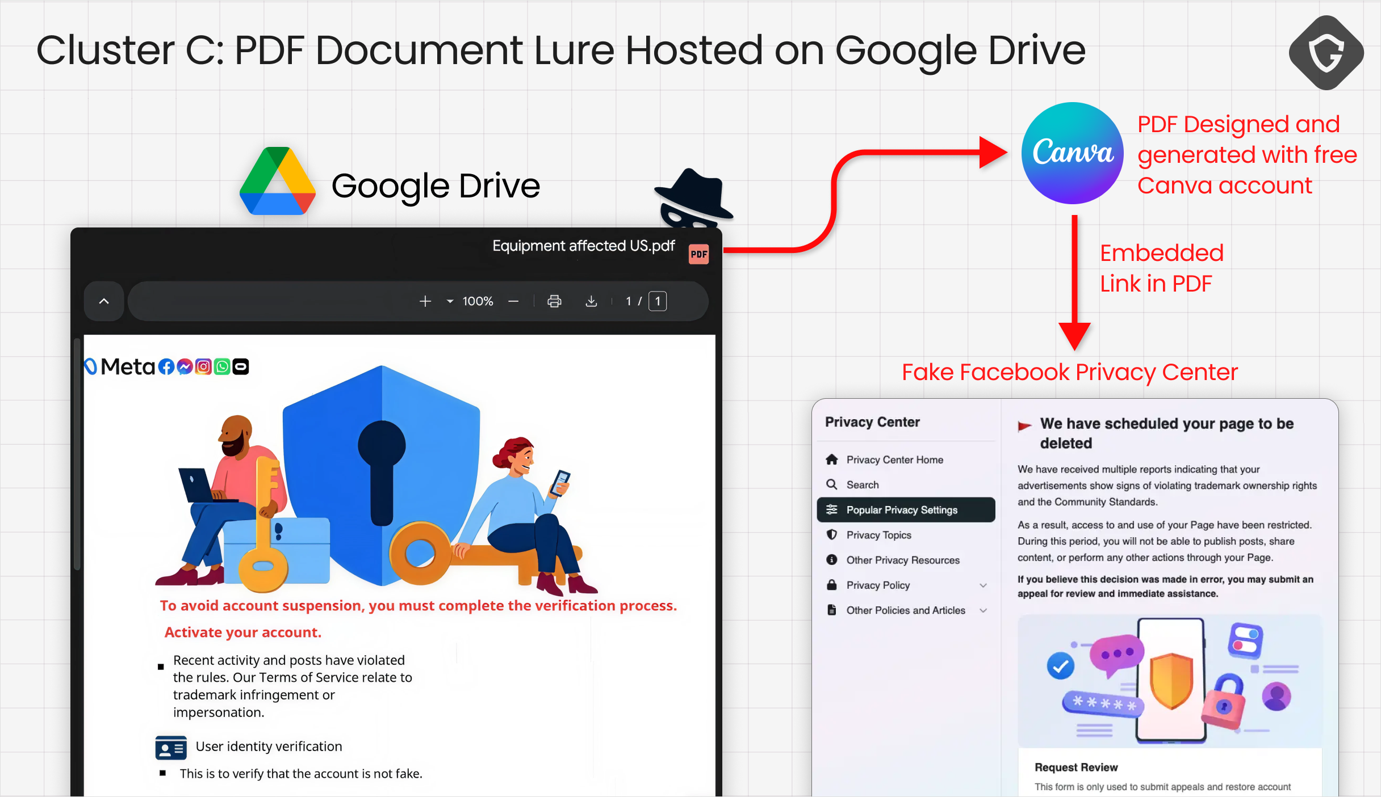Click the zoom in plus icon
Image resolution: width=1381 pixels, height=797 pixels.
coord(425,301)
